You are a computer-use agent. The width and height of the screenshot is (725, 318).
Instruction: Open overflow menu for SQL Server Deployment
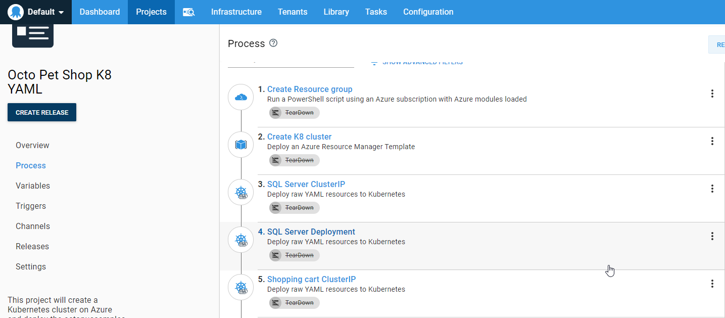(712, 236)
